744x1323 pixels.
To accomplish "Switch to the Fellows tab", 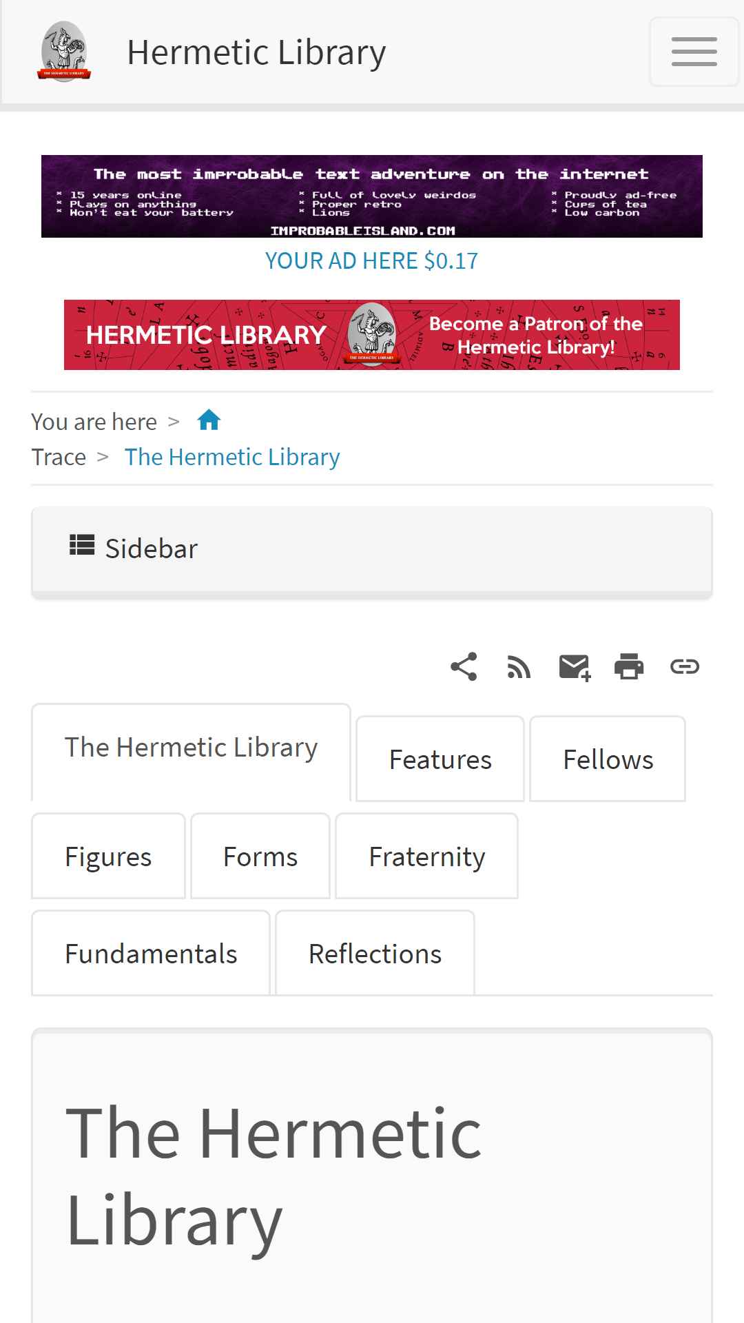I will tap(608, 759).
